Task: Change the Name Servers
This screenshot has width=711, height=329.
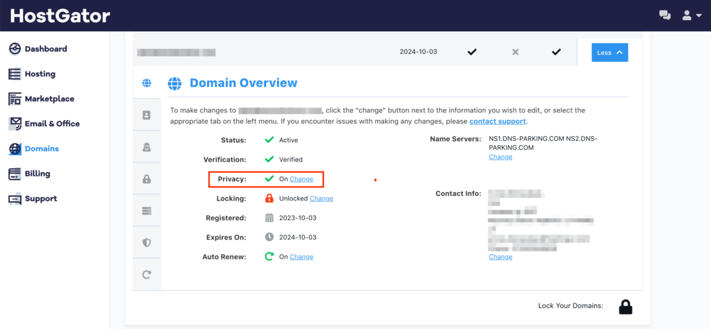Action: [x=500, y=157]
